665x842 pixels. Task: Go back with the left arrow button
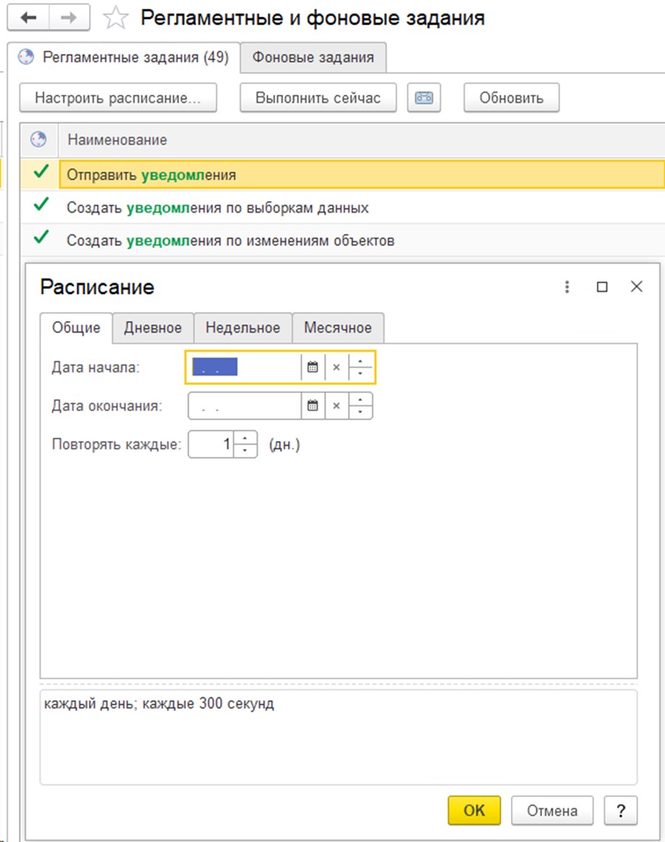pos(28,17)
